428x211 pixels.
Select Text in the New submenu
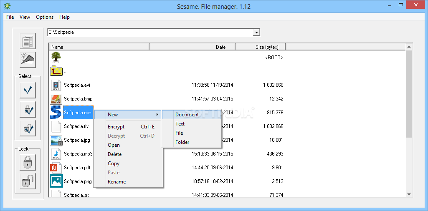[191, 124]
